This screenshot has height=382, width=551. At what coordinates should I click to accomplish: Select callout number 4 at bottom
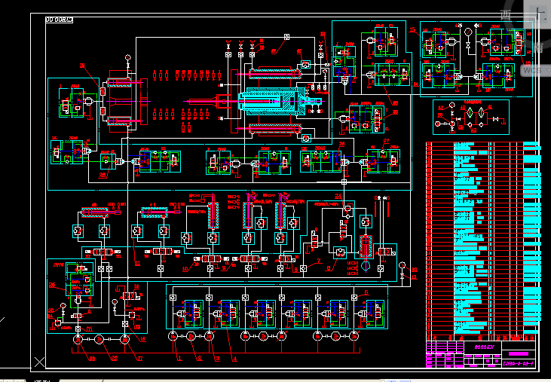[x=235, y=359]
